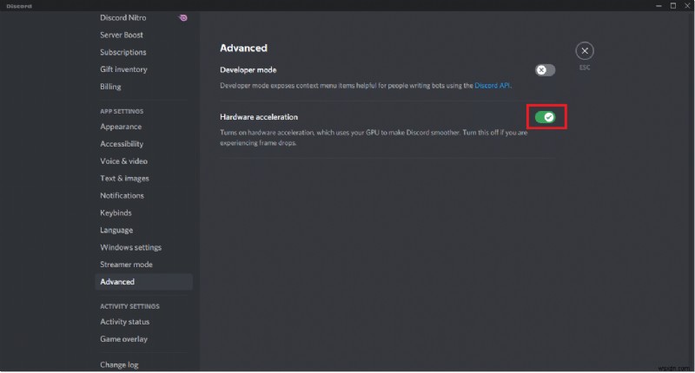The height and width of the screenshot is (373, 695).
Task: Open Language settings
Action: [116, 230]
